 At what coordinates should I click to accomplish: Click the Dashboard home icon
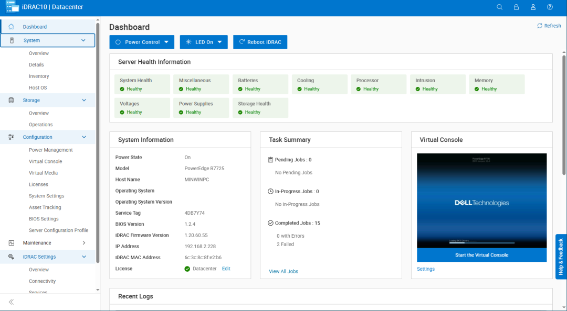point(11,27)
